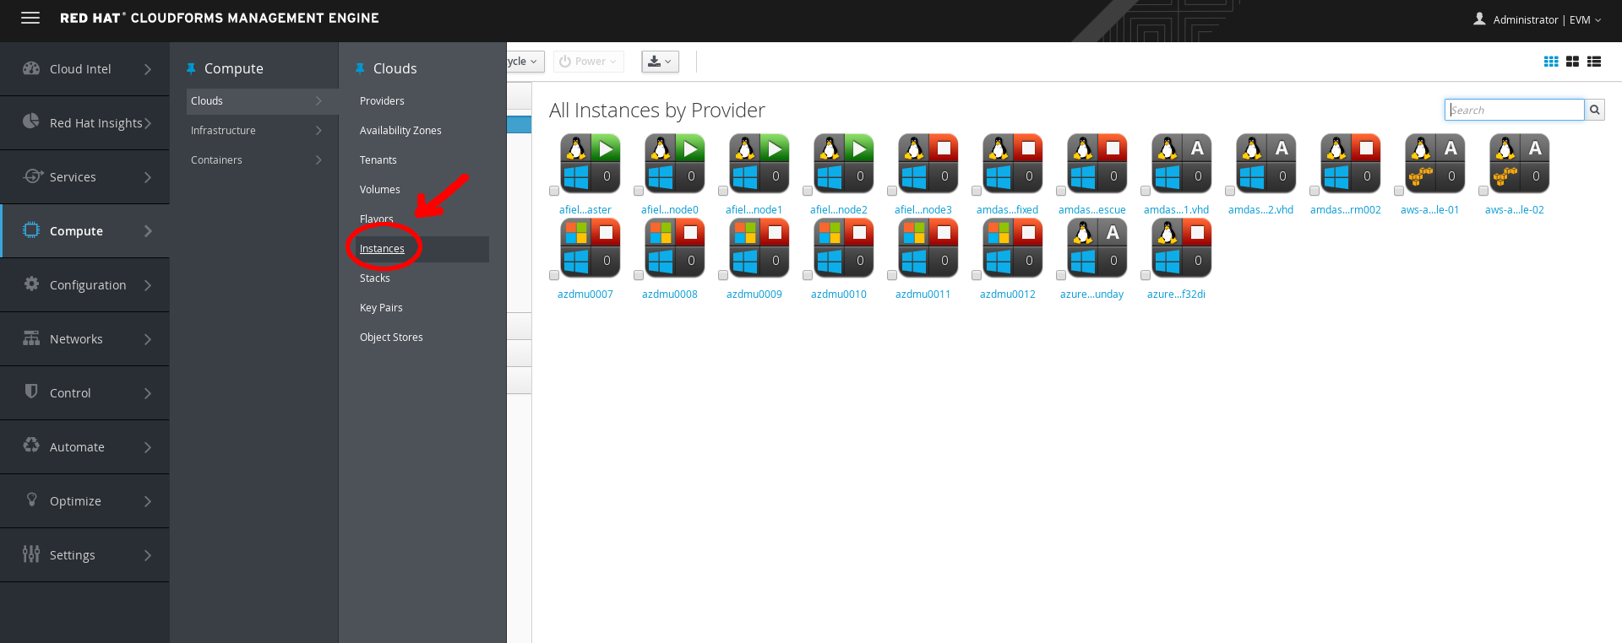Open Tenants menu item
1622x643 pixels.
(378, 159)
